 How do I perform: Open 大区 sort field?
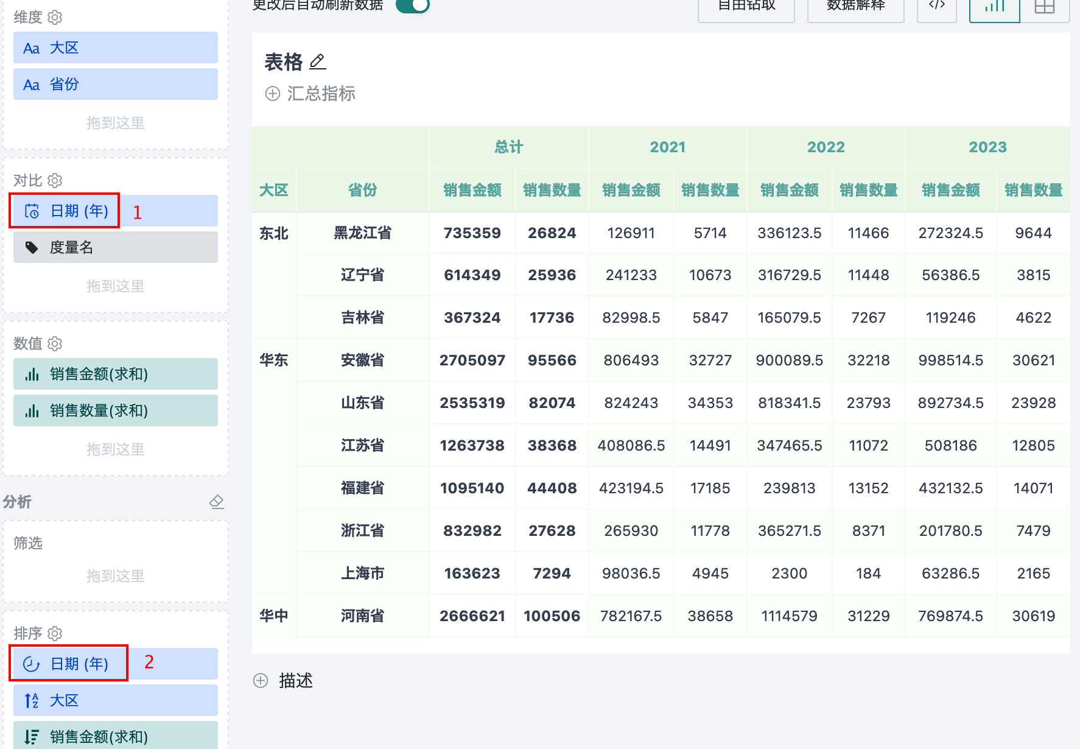[x=116, y=700]
